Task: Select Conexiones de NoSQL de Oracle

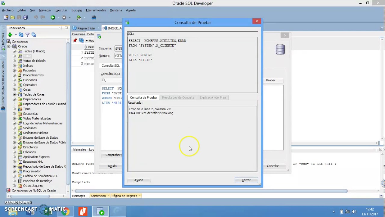Action: (34, 190)
